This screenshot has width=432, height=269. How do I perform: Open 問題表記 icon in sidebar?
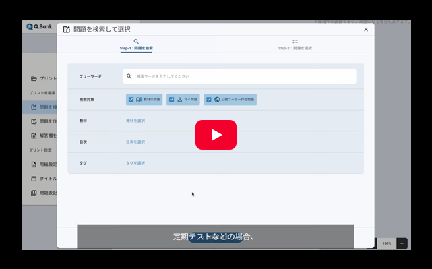click(34, 193)
